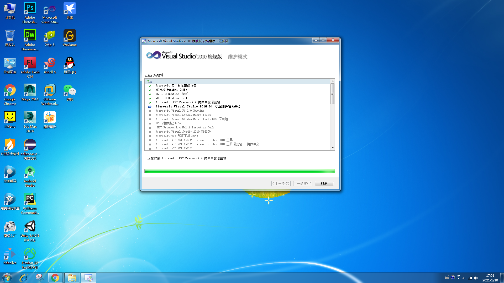Click the 上一步 button in installer
The height and width of the screenshot is (283, 504).
pos(281,183)
